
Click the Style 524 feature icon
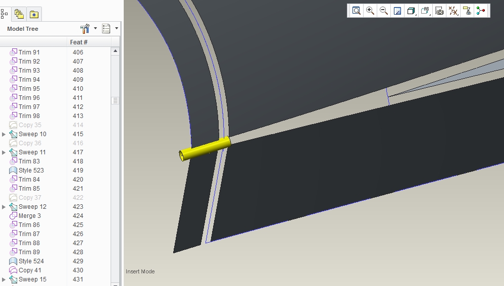coord(13,261)
